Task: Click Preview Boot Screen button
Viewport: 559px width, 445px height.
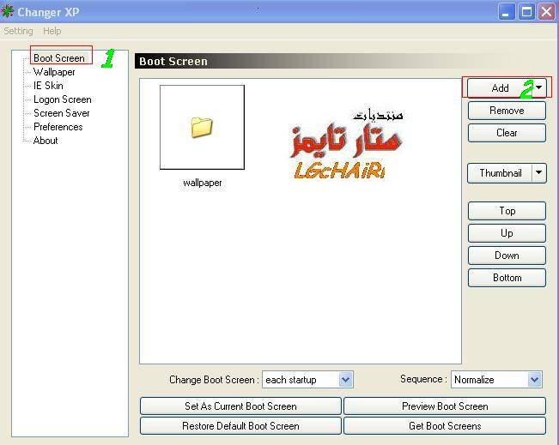Action: coord(445,406)
